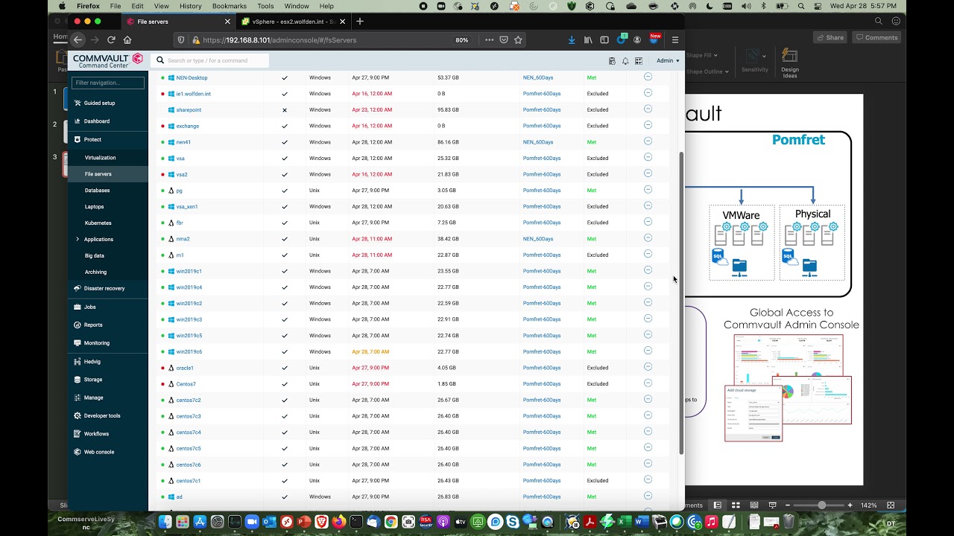Open the Jobs section

click(x=89, y=307)
